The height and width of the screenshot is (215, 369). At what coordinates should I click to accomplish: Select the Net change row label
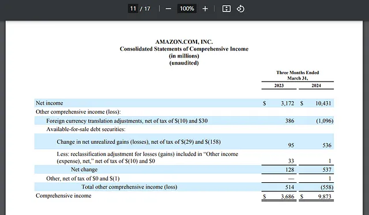84,170
